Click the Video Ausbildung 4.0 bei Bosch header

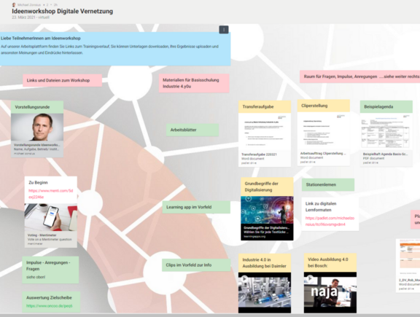[x=330, y=262]
